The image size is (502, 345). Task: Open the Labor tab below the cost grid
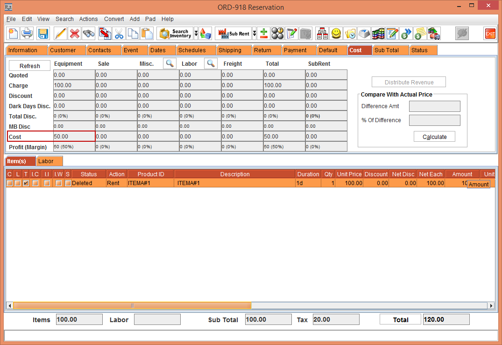[46, 161]
